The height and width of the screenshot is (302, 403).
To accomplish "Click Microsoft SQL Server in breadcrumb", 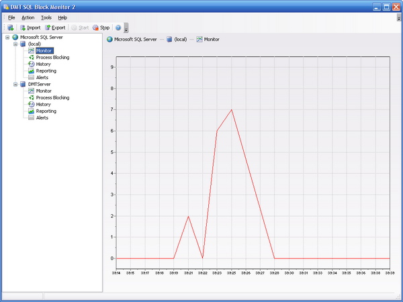I will coord(136,40).
